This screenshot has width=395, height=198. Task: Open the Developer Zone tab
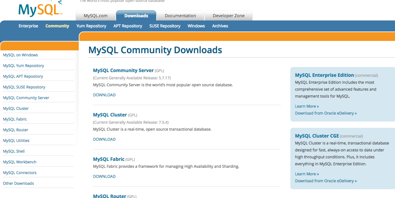[x=228, y=16]
